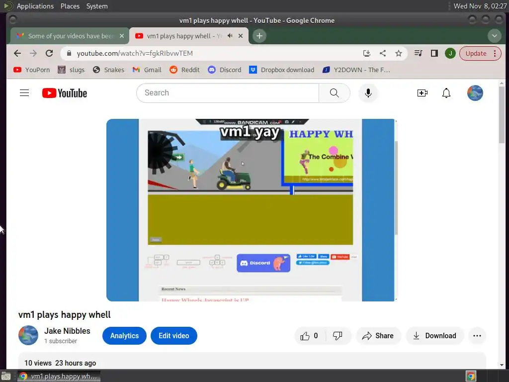Open the Reddit bookmark
Image resolution: width=509 pixels, height=382 pixels.
point(184,70)
